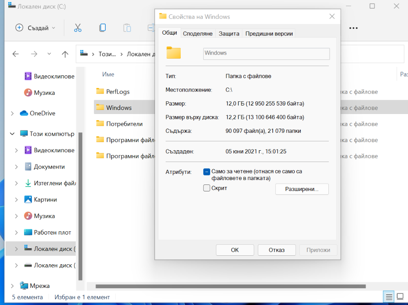Click the drive icon in address bar

coord(84,53)
